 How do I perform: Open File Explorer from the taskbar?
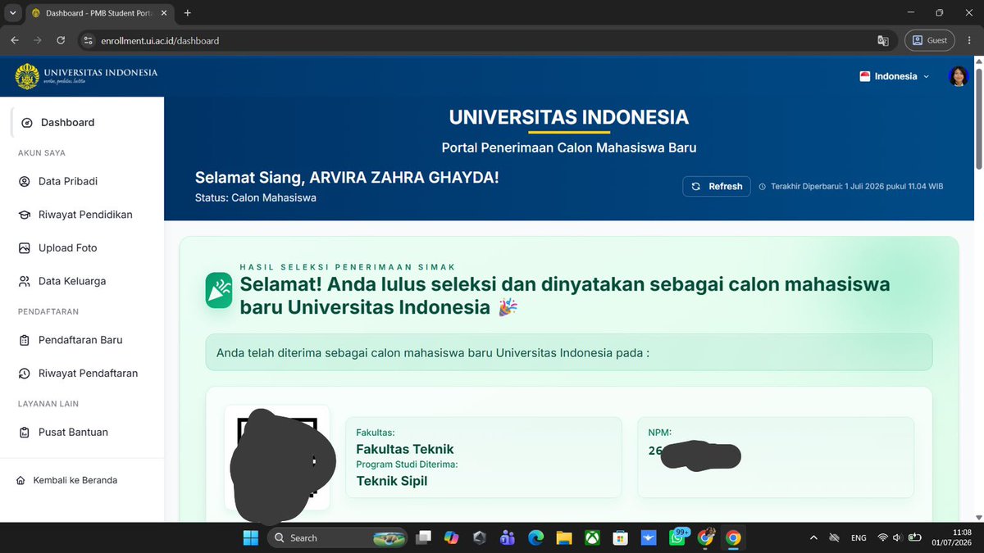point(564,538)
